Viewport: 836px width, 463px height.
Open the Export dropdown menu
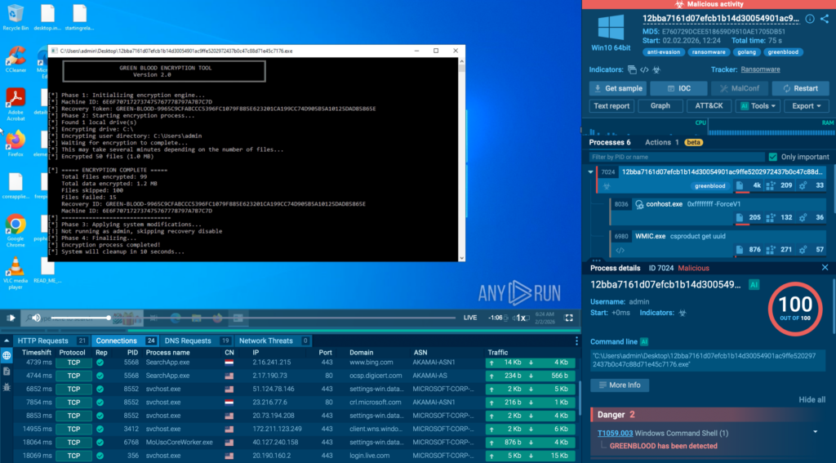(x=807, y=106)
